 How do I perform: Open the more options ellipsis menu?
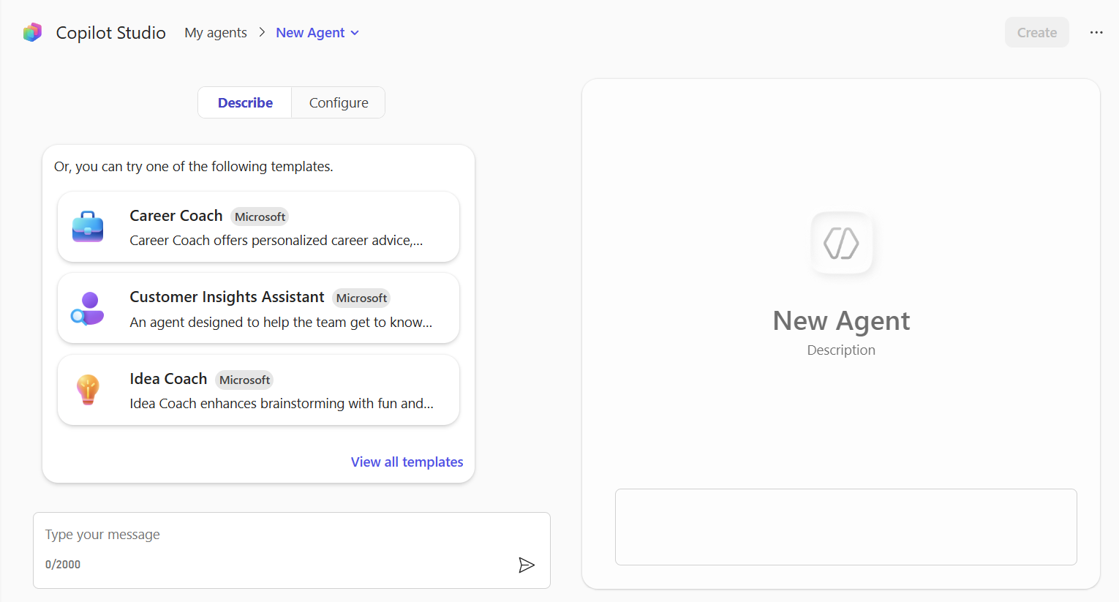pos(1096,31)
